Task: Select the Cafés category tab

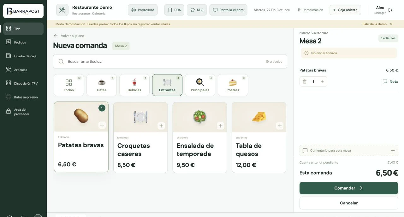Action: (x=102, y=85)
